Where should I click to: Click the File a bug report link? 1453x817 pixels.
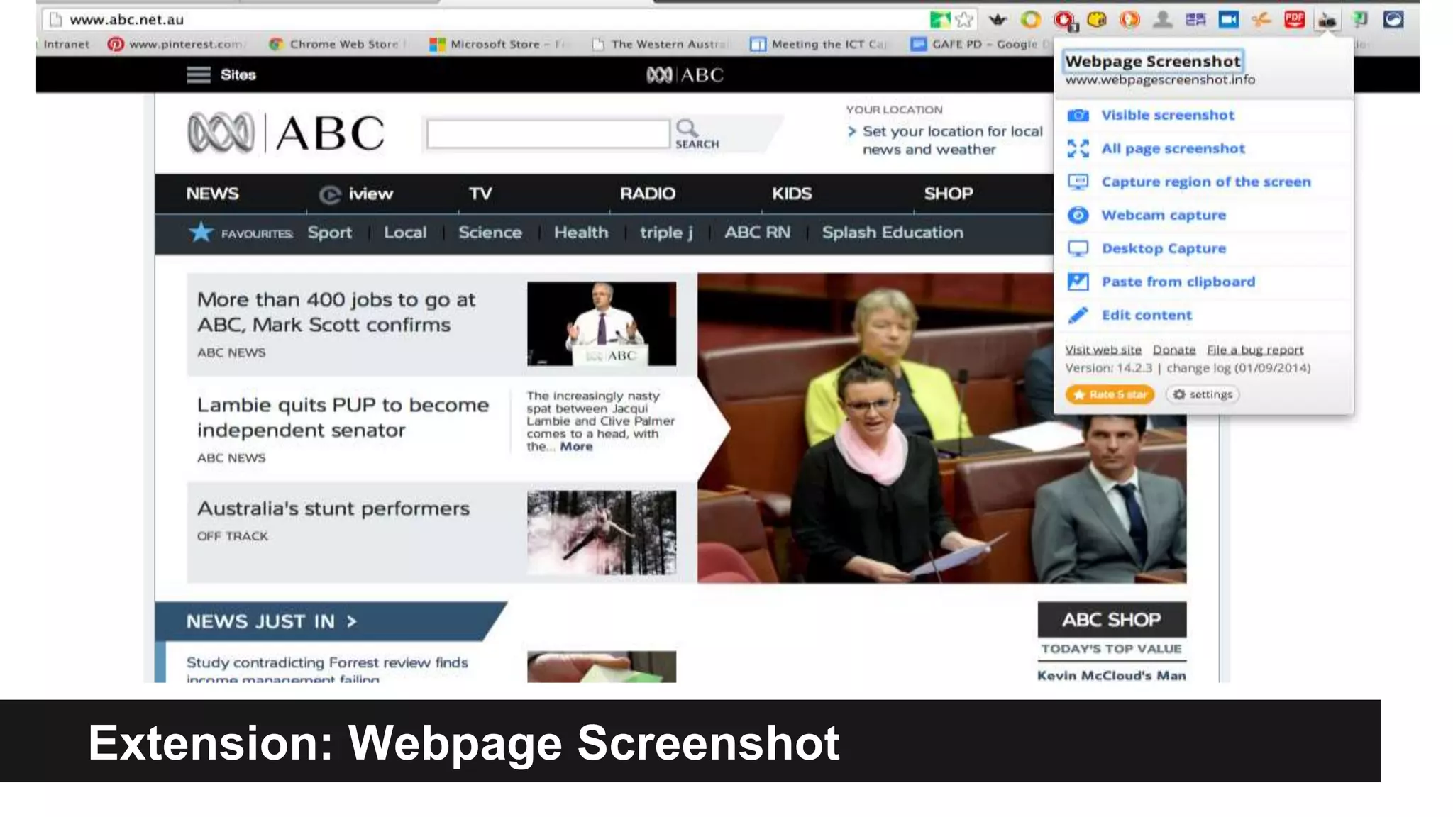pos(1255,350)
